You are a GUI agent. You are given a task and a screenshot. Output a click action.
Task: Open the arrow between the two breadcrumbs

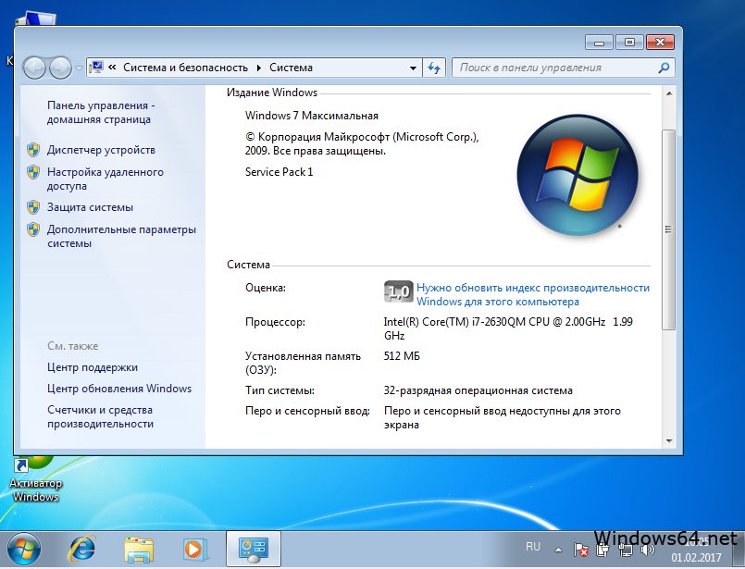coord(259,68)
